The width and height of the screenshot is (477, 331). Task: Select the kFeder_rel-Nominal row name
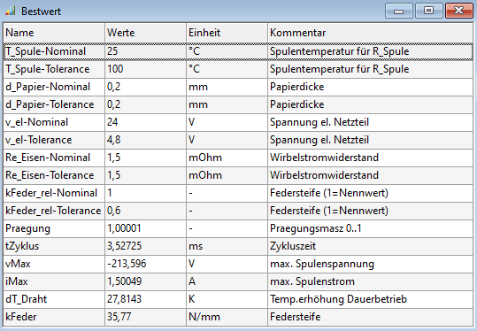51,193
